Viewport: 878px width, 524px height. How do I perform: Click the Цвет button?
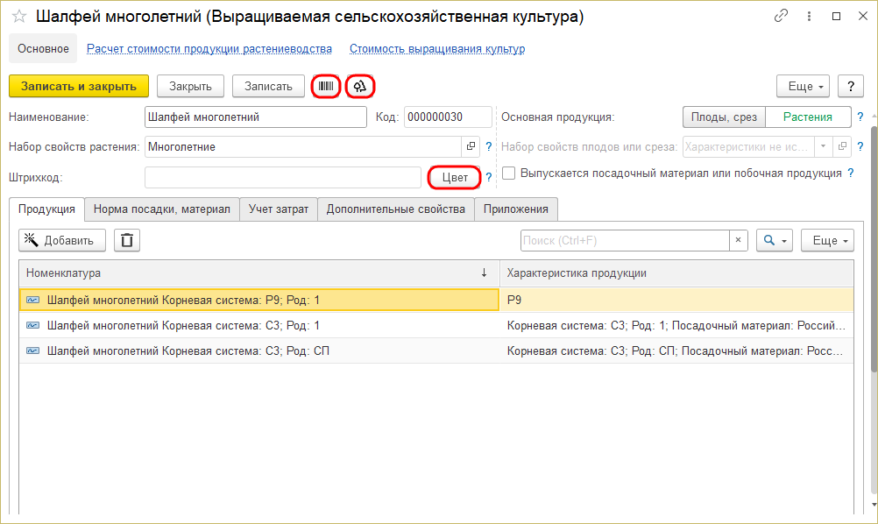454,178
